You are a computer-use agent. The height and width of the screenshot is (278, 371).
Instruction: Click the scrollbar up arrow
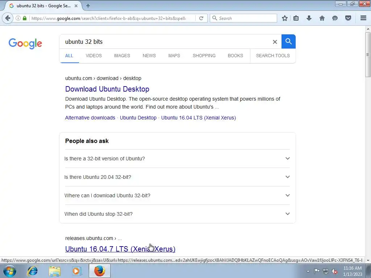point(368,29)
